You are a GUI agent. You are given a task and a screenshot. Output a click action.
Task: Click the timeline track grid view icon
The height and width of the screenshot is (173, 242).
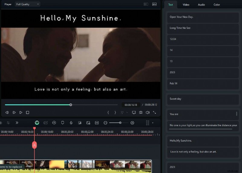point(148,123)
